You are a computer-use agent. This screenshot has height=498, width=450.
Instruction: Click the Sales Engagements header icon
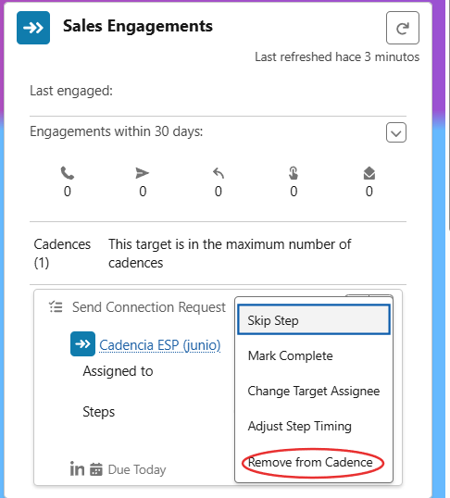(33, 28)
